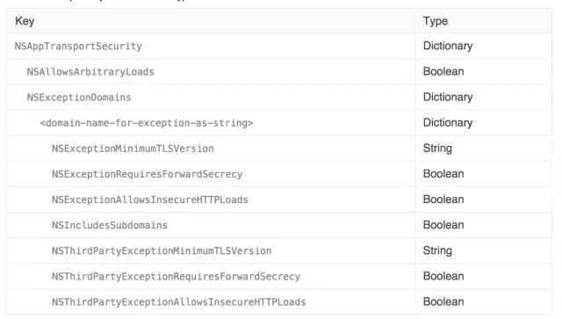Select the NSAppTransportSecurity key

[78, 47]
